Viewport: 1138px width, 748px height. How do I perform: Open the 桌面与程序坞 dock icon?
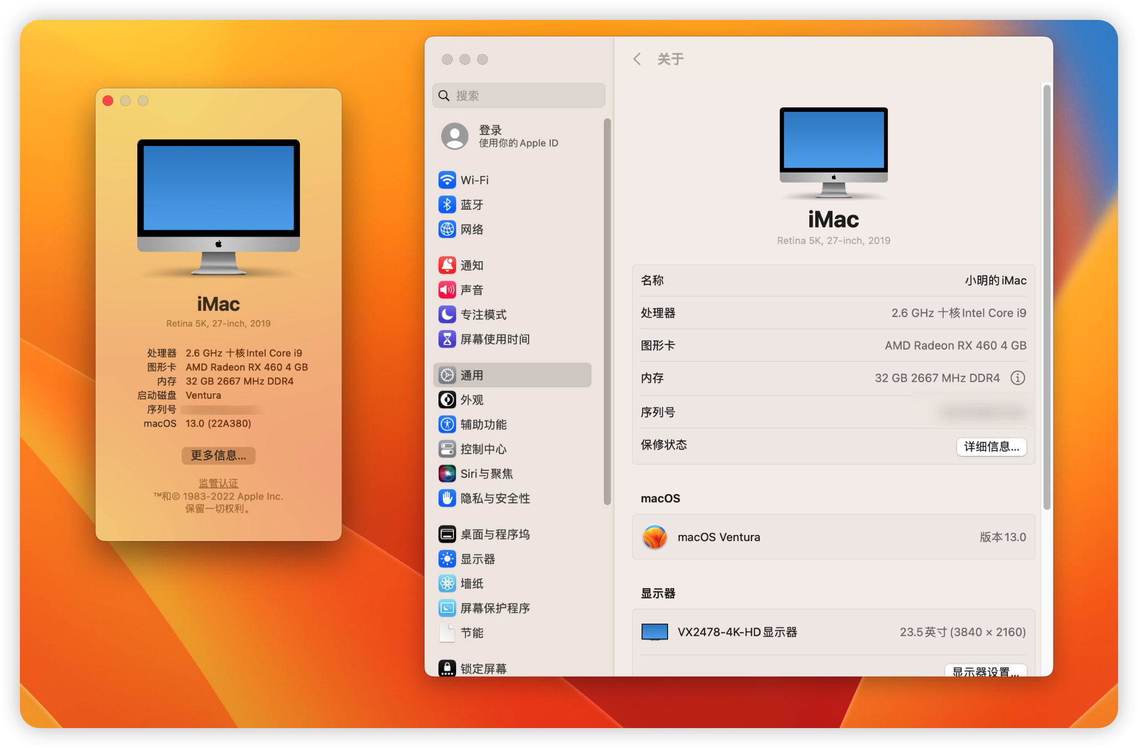pos(447,534)
